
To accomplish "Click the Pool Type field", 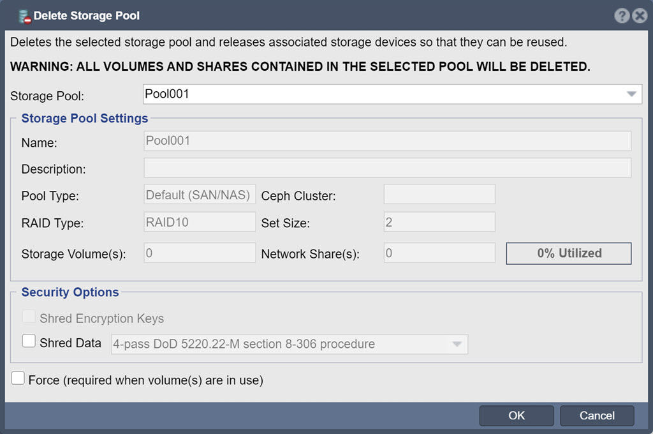I will coord(200,194).
